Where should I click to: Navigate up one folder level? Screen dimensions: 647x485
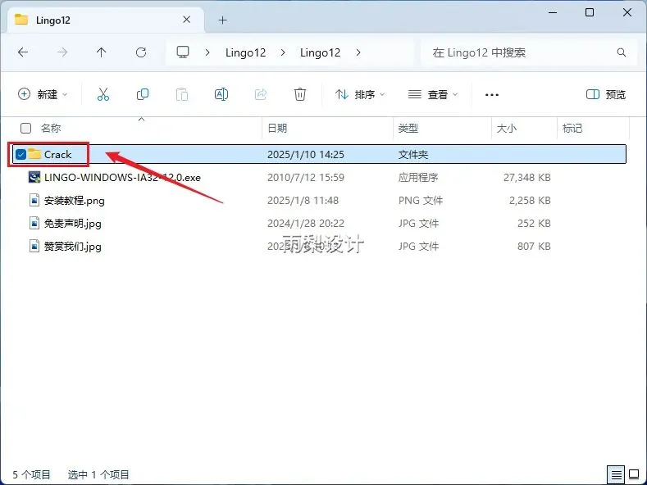click(101, 52)
